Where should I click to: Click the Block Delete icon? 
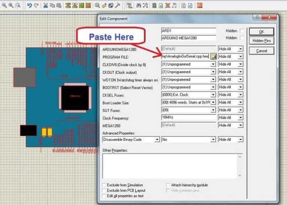coord(88,5)
